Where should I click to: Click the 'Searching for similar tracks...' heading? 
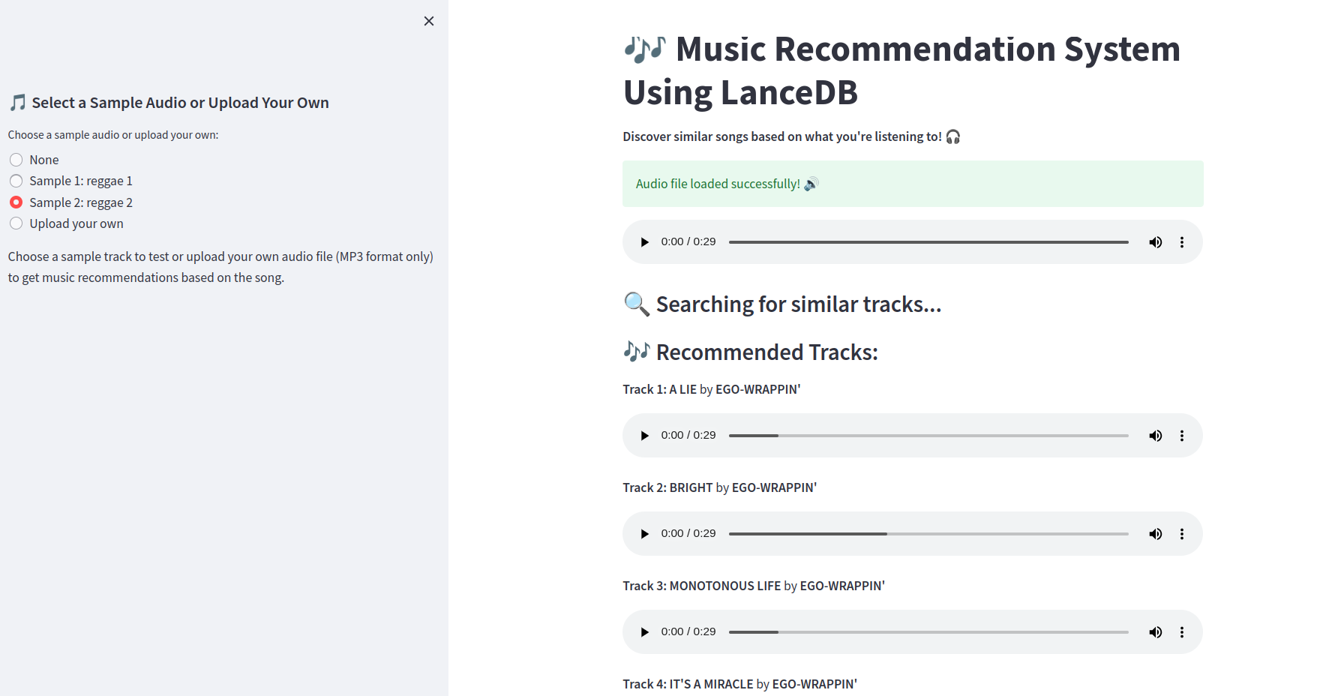pos(782,304)
